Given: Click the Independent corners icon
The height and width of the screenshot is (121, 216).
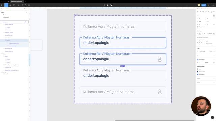Looking at the screenshot, I should [x=214, y=24].
